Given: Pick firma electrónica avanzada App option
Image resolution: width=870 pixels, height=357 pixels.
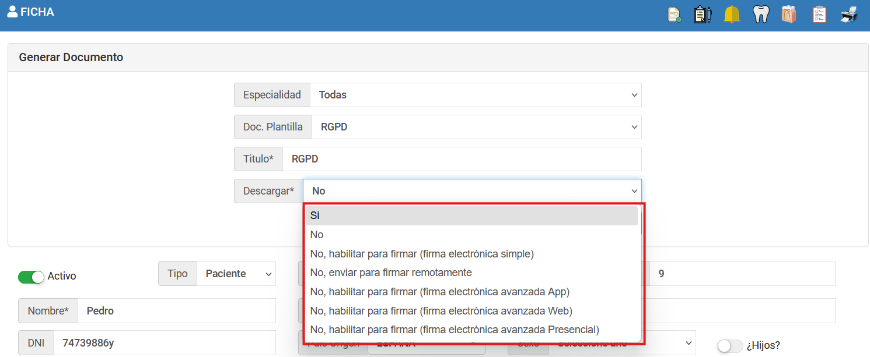Looking at the screenshot, I should tap(439, 292).
